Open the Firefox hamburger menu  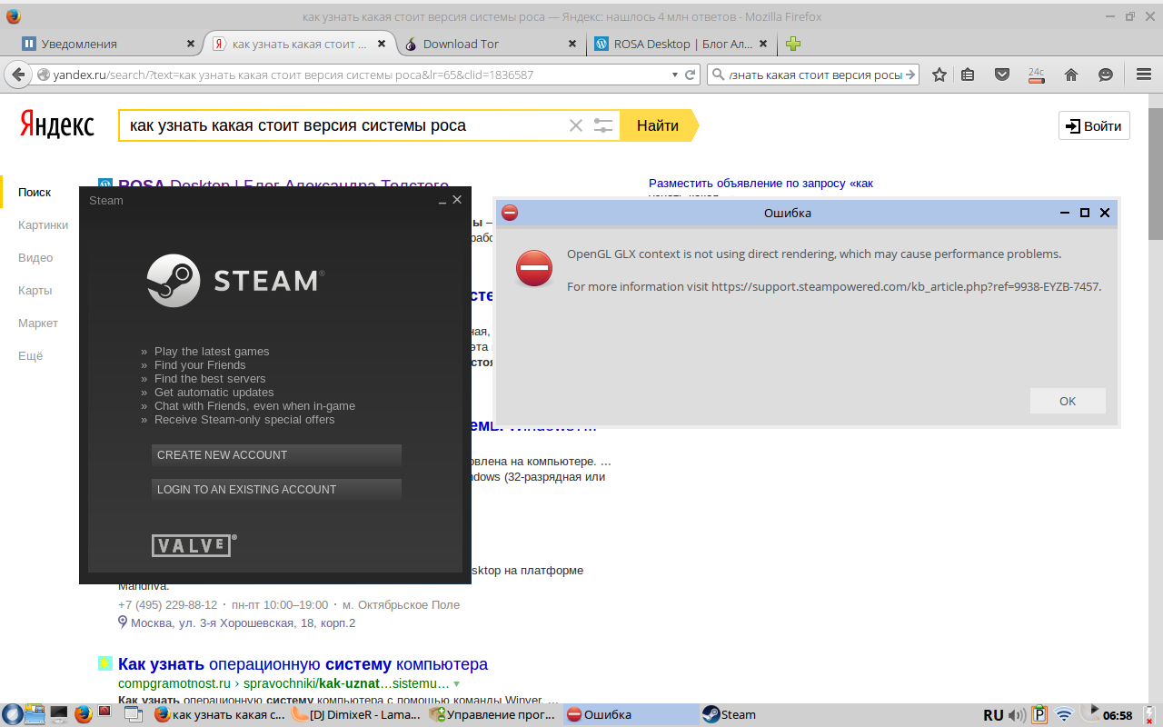tap(1144, 75)
